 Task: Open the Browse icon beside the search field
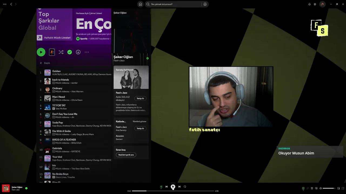pos(205,4)
